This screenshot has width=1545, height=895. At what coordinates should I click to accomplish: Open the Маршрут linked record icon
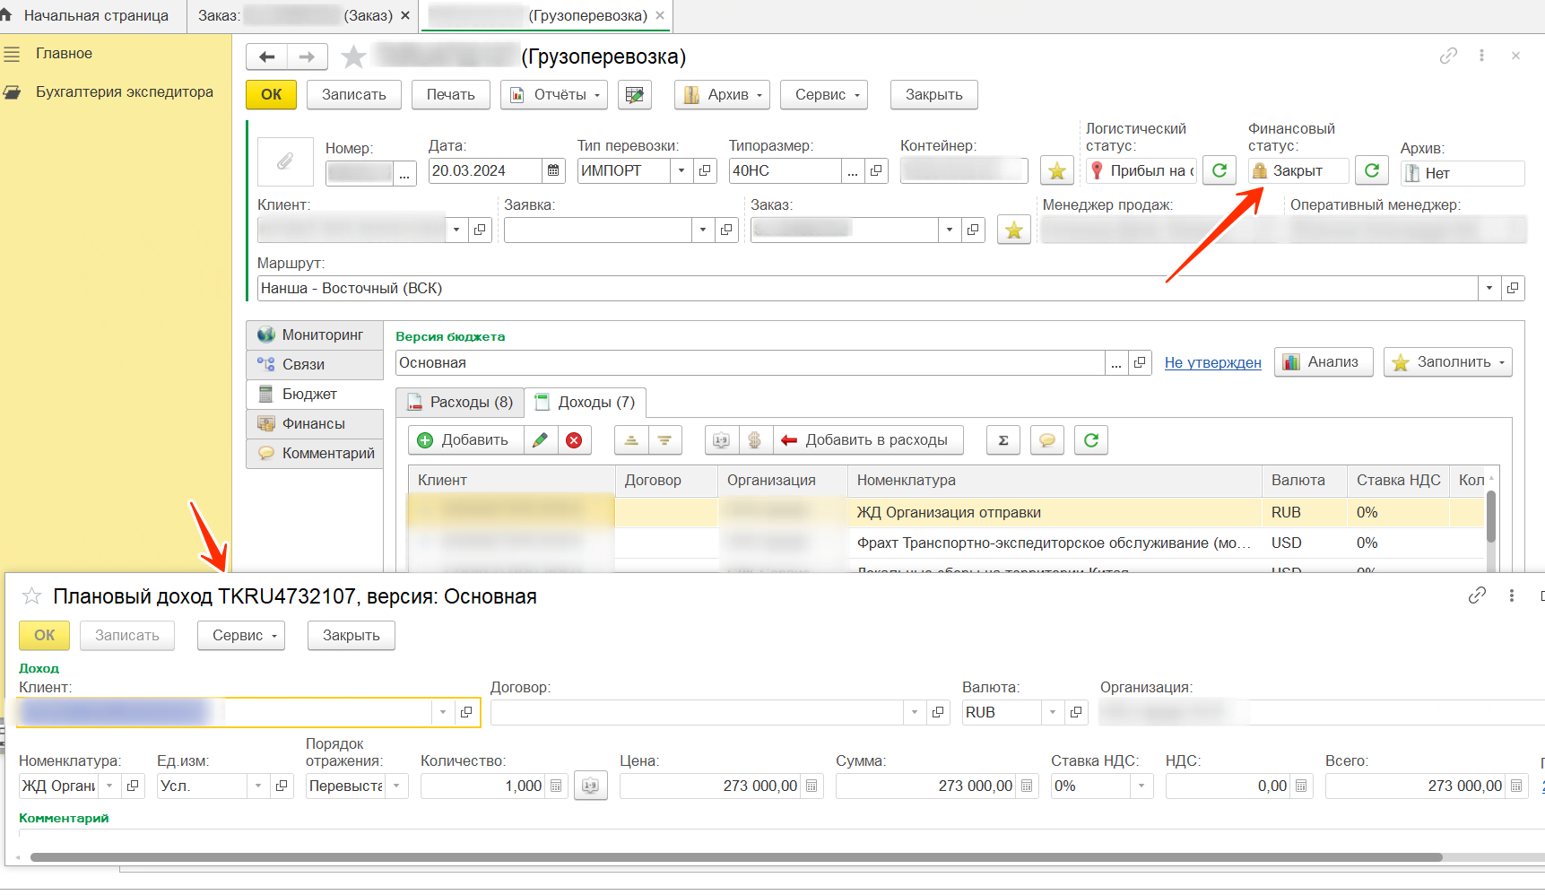(1513, 288)
